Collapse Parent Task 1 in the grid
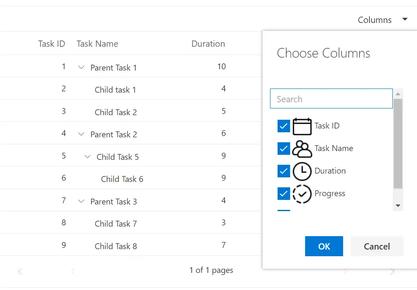Viewport: 417px width, 290px height. tap(81, 67)
